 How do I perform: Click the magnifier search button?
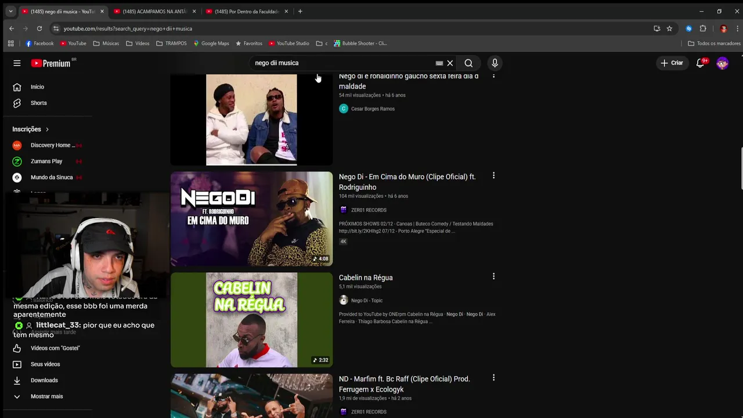[468, 63]
